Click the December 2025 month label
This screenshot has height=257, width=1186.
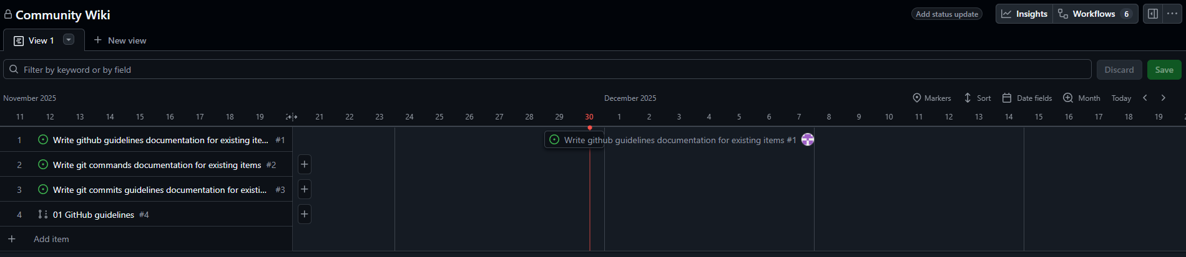(630, 98)
